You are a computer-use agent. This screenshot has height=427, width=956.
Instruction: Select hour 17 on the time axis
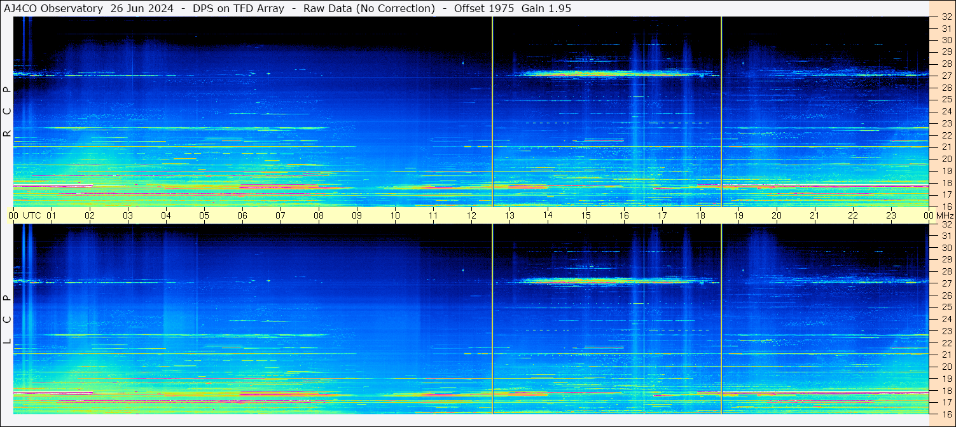click(662, 215)
